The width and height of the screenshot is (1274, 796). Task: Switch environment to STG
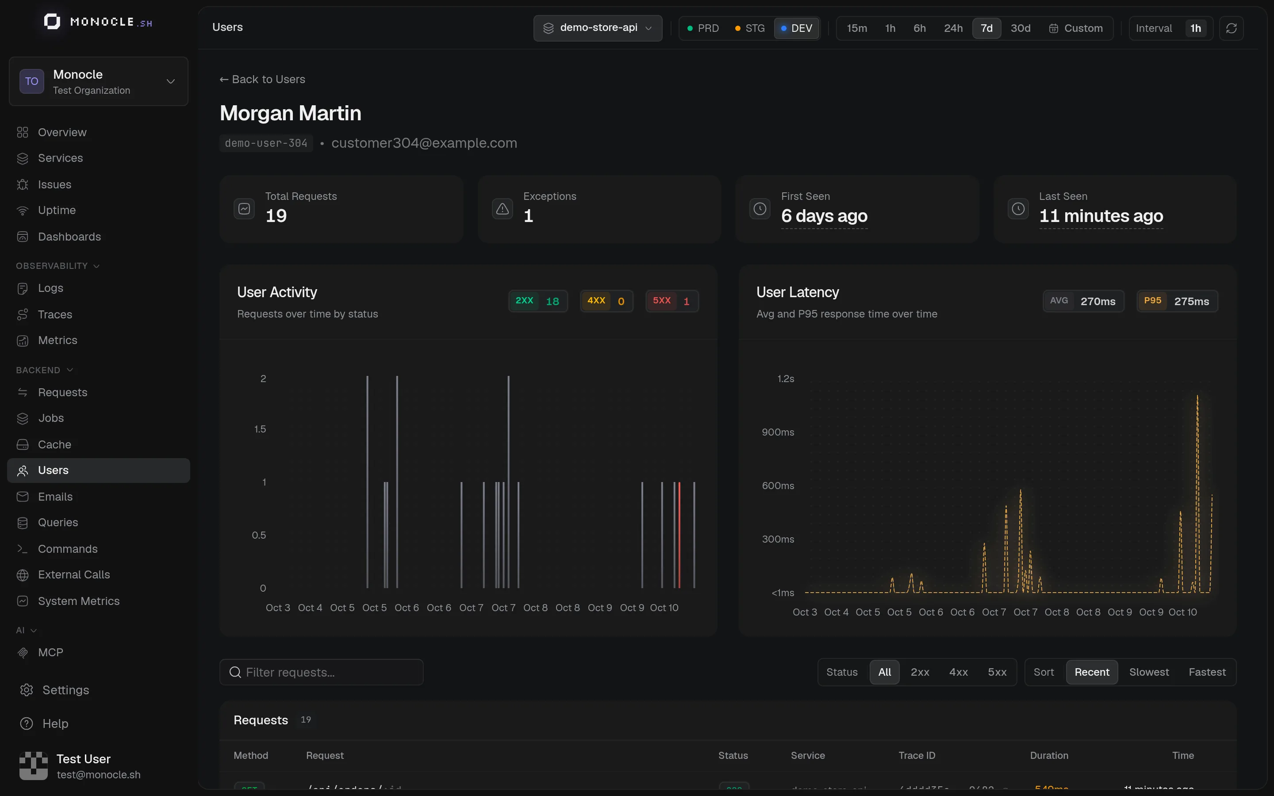click(750, 28)
